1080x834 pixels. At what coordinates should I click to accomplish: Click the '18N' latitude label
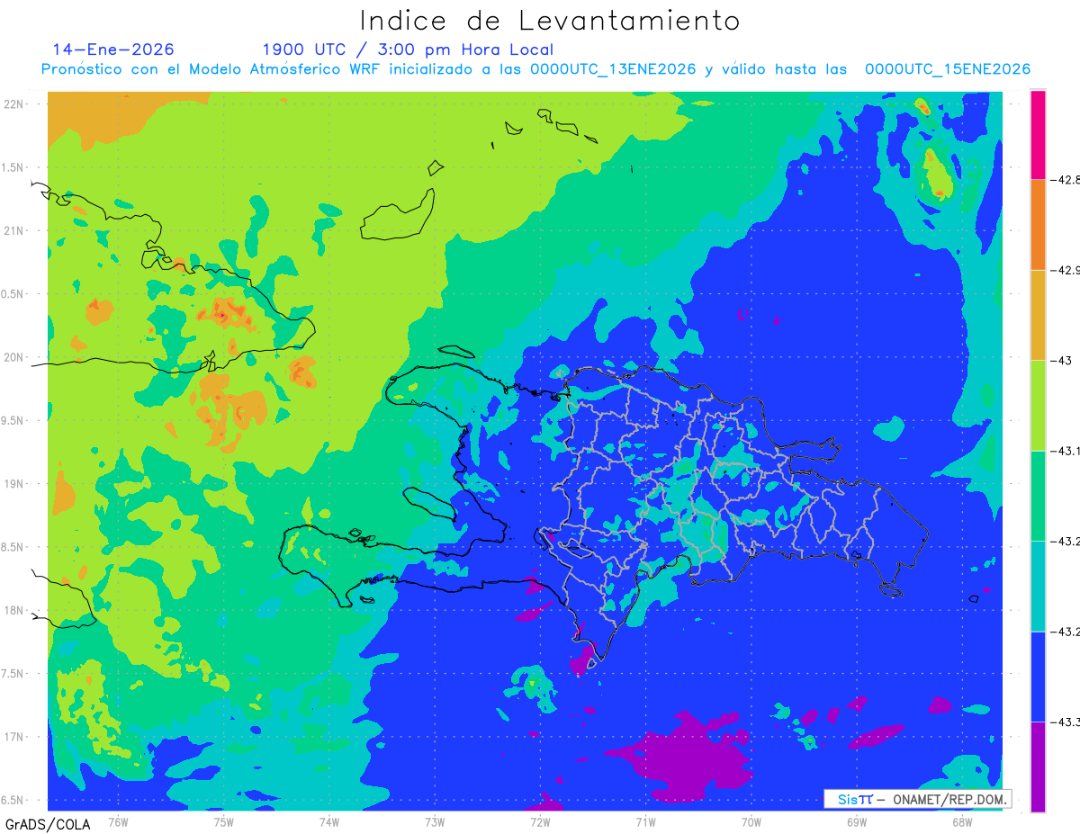(x=15, y=610)
